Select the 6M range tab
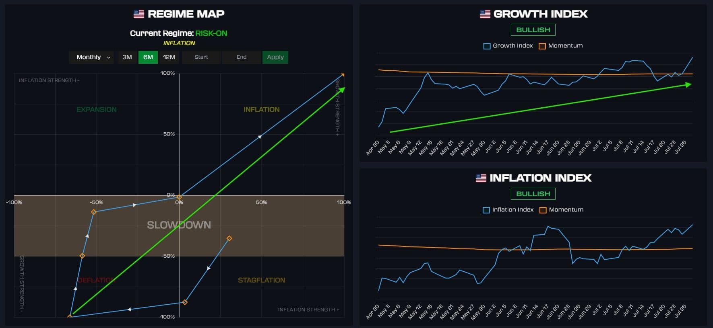 click(x=148, y=57)
